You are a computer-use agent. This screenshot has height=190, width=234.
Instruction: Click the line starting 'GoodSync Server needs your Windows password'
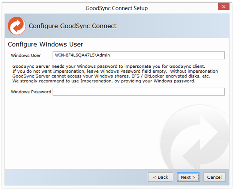(x=108, y=66)
